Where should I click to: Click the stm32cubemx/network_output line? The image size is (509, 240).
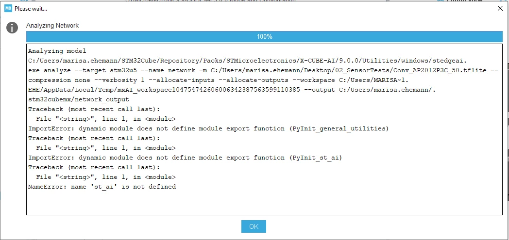[x=79, y=99]
